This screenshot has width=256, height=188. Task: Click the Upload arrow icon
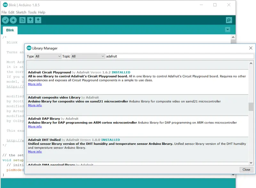13,20
